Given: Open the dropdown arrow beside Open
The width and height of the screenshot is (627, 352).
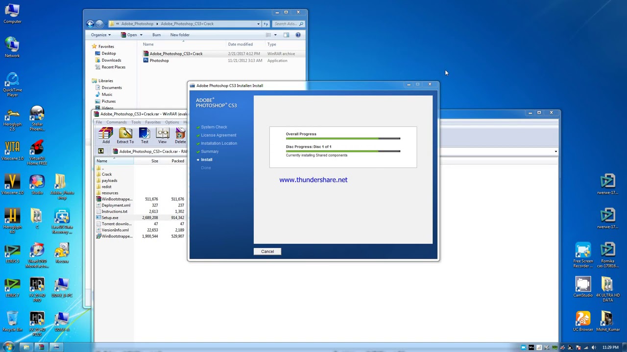Looking at the screenshot, I should click(x=141, y=35).
